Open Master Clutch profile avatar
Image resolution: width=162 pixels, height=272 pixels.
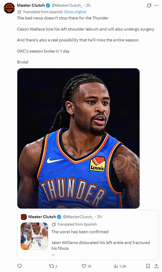pyautogui.click(x=9, y=8)
